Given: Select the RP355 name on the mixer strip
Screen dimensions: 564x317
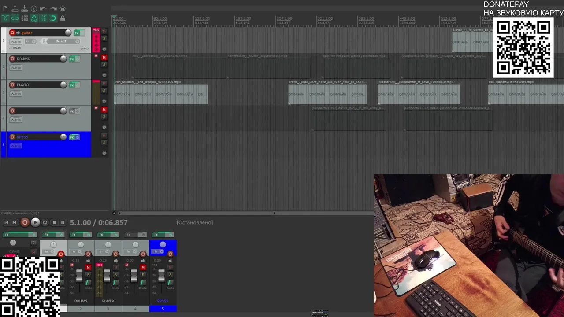Looking at the screenshot, I should point(163,301).
